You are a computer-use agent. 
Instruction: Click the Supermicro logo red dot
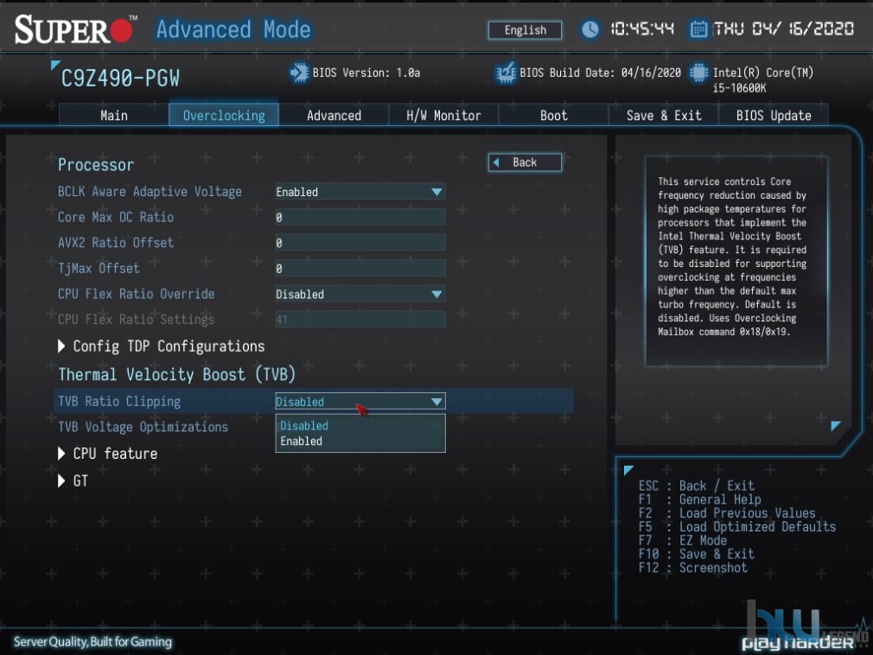point(121,31)
